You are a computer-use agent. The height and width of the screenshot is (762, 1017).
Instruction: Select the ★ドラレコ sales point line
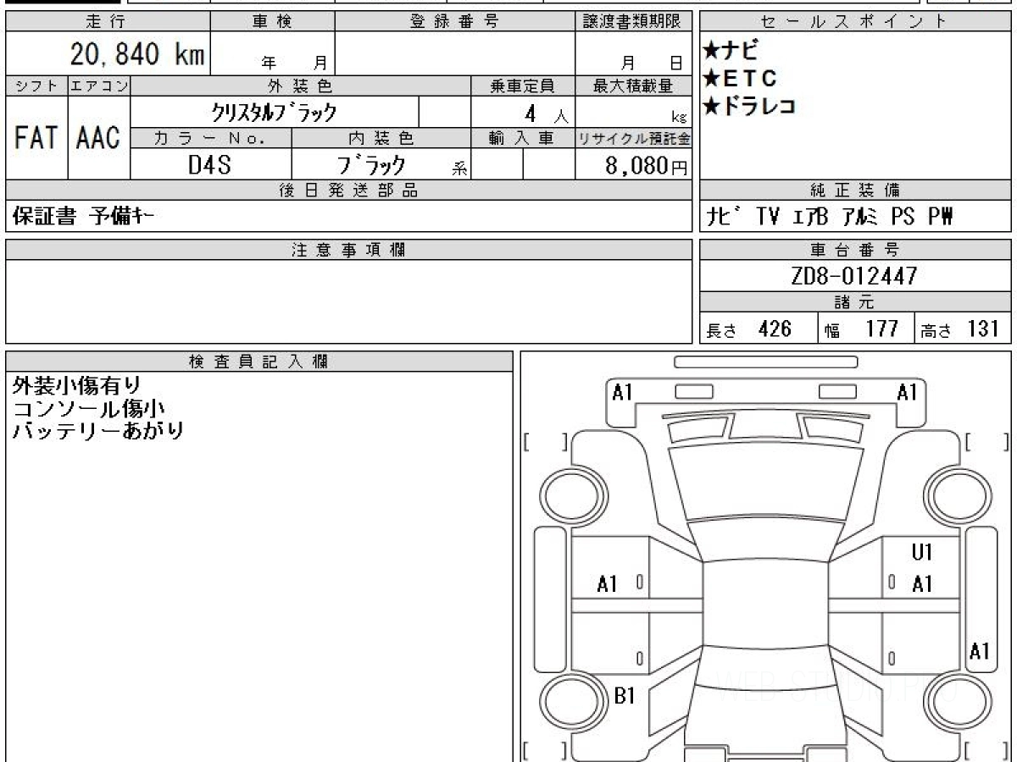point(748,107)
